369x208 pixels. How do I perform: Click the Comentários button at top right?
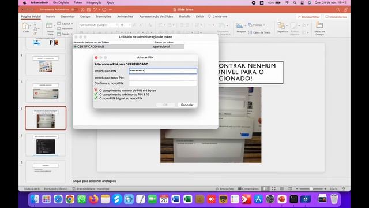(336, 17)
